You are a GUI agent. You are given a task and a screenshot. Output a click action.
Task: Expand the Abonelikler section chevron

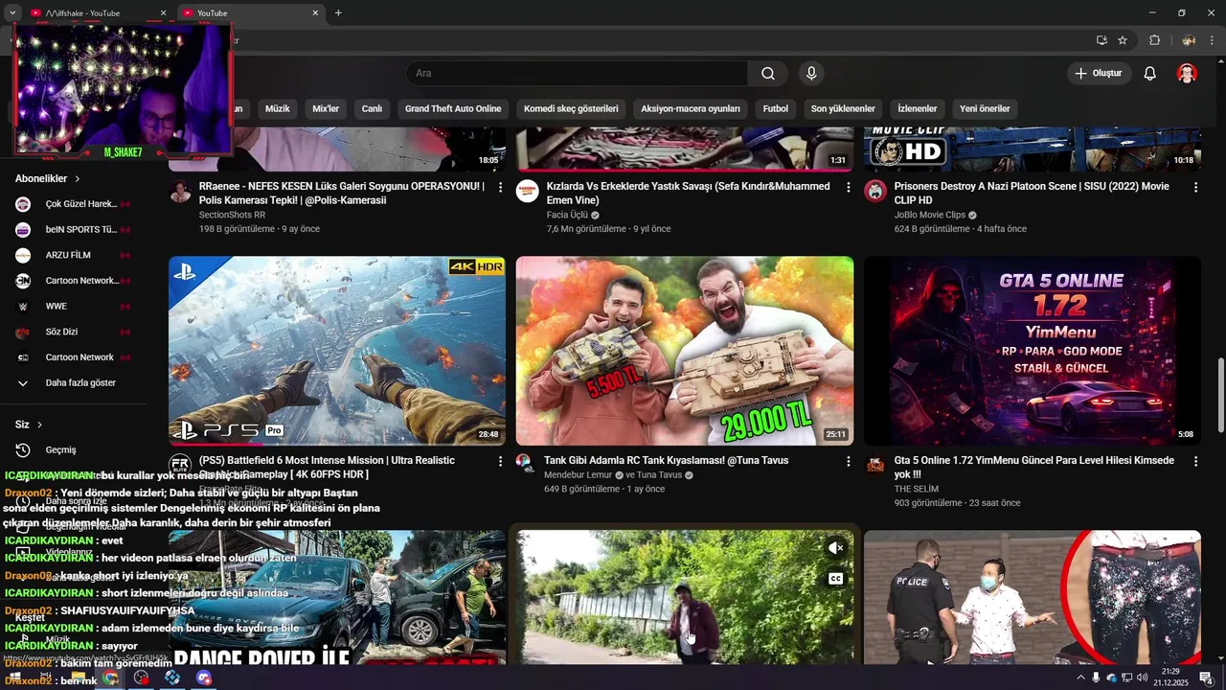point(78,178)
